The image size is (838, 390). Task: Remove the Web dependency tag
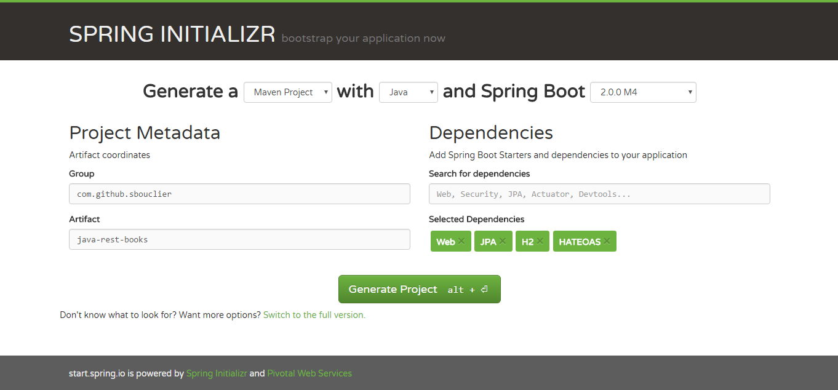click(x=461, y=241)
